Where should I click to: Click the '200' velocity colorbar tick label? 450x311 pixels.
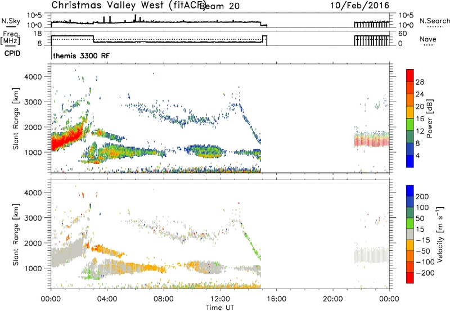pos(422,196)
